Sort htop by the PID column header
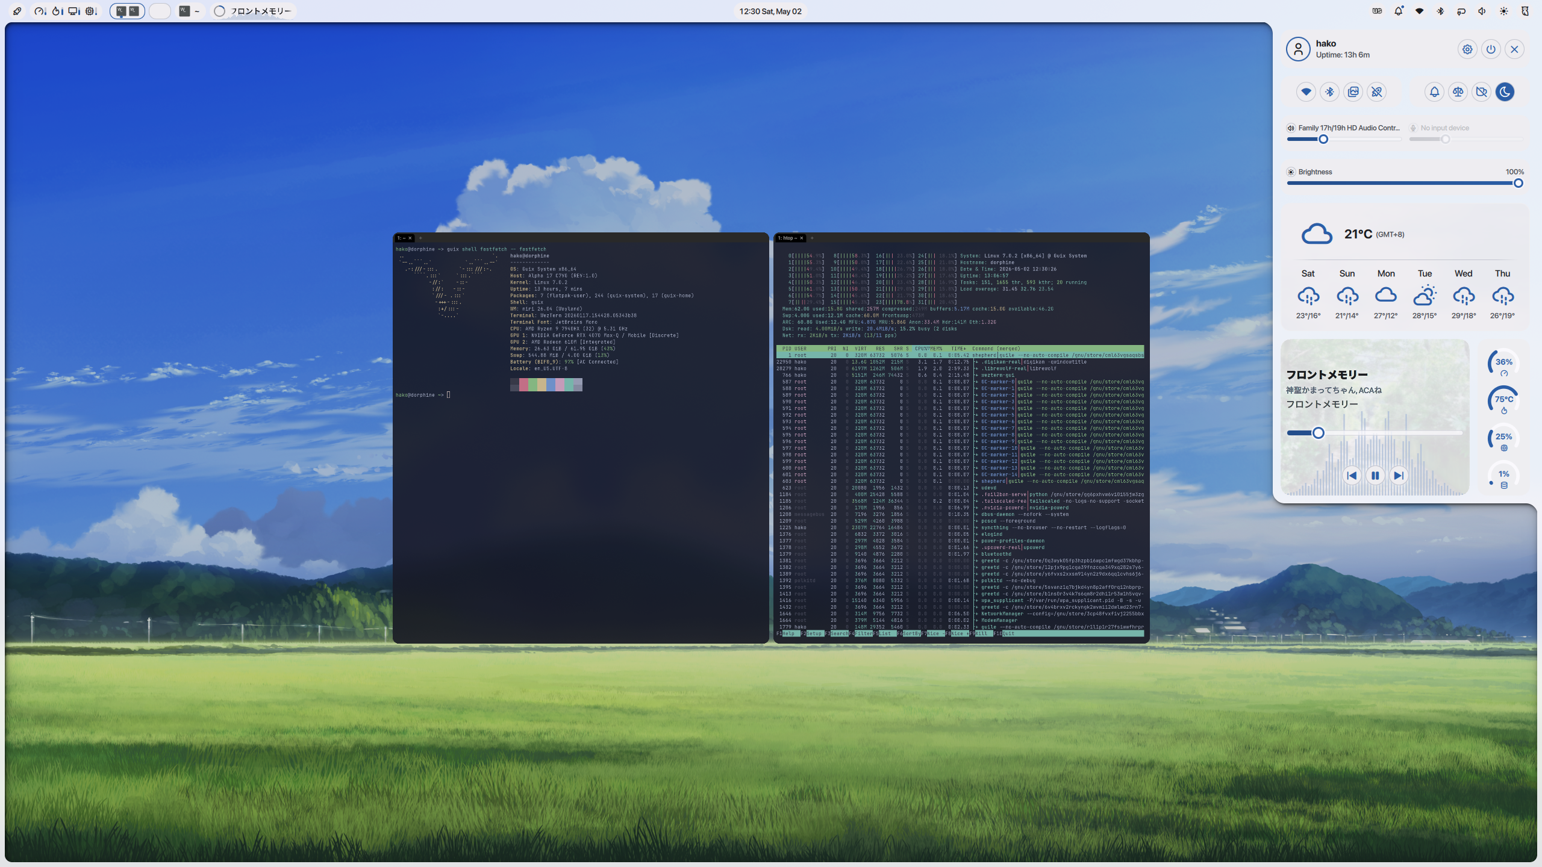This screenshot has height=867, width=1542. (786, 349)
